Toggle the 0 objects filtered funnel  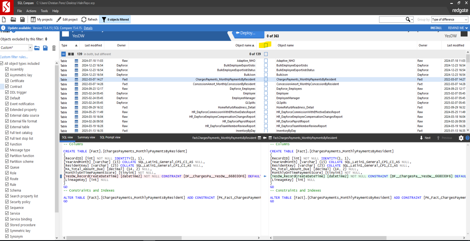pos(115,19)
